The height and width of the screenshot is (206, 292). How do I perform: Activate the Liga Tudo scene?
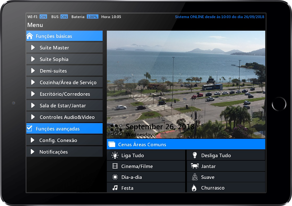tap(146, 155)
